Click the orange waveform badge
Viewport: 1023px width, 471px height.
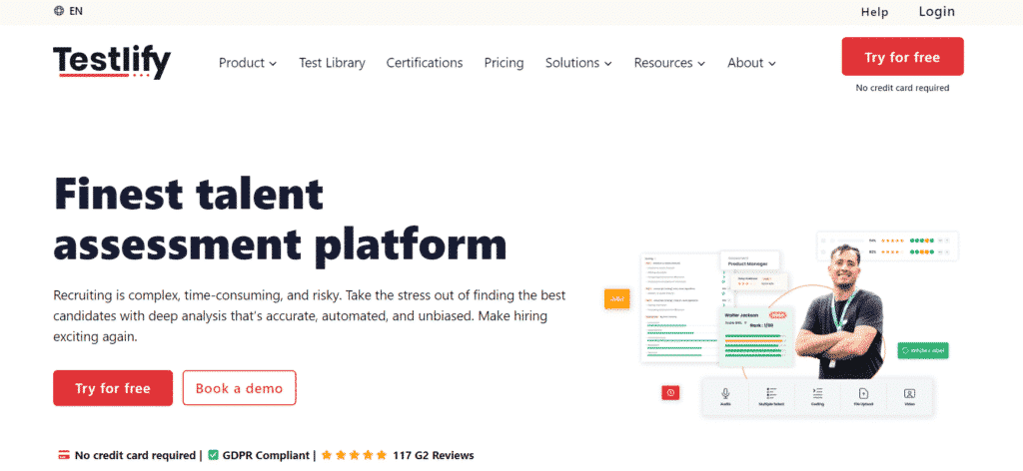pyautogui.click(x=616, y=298)
